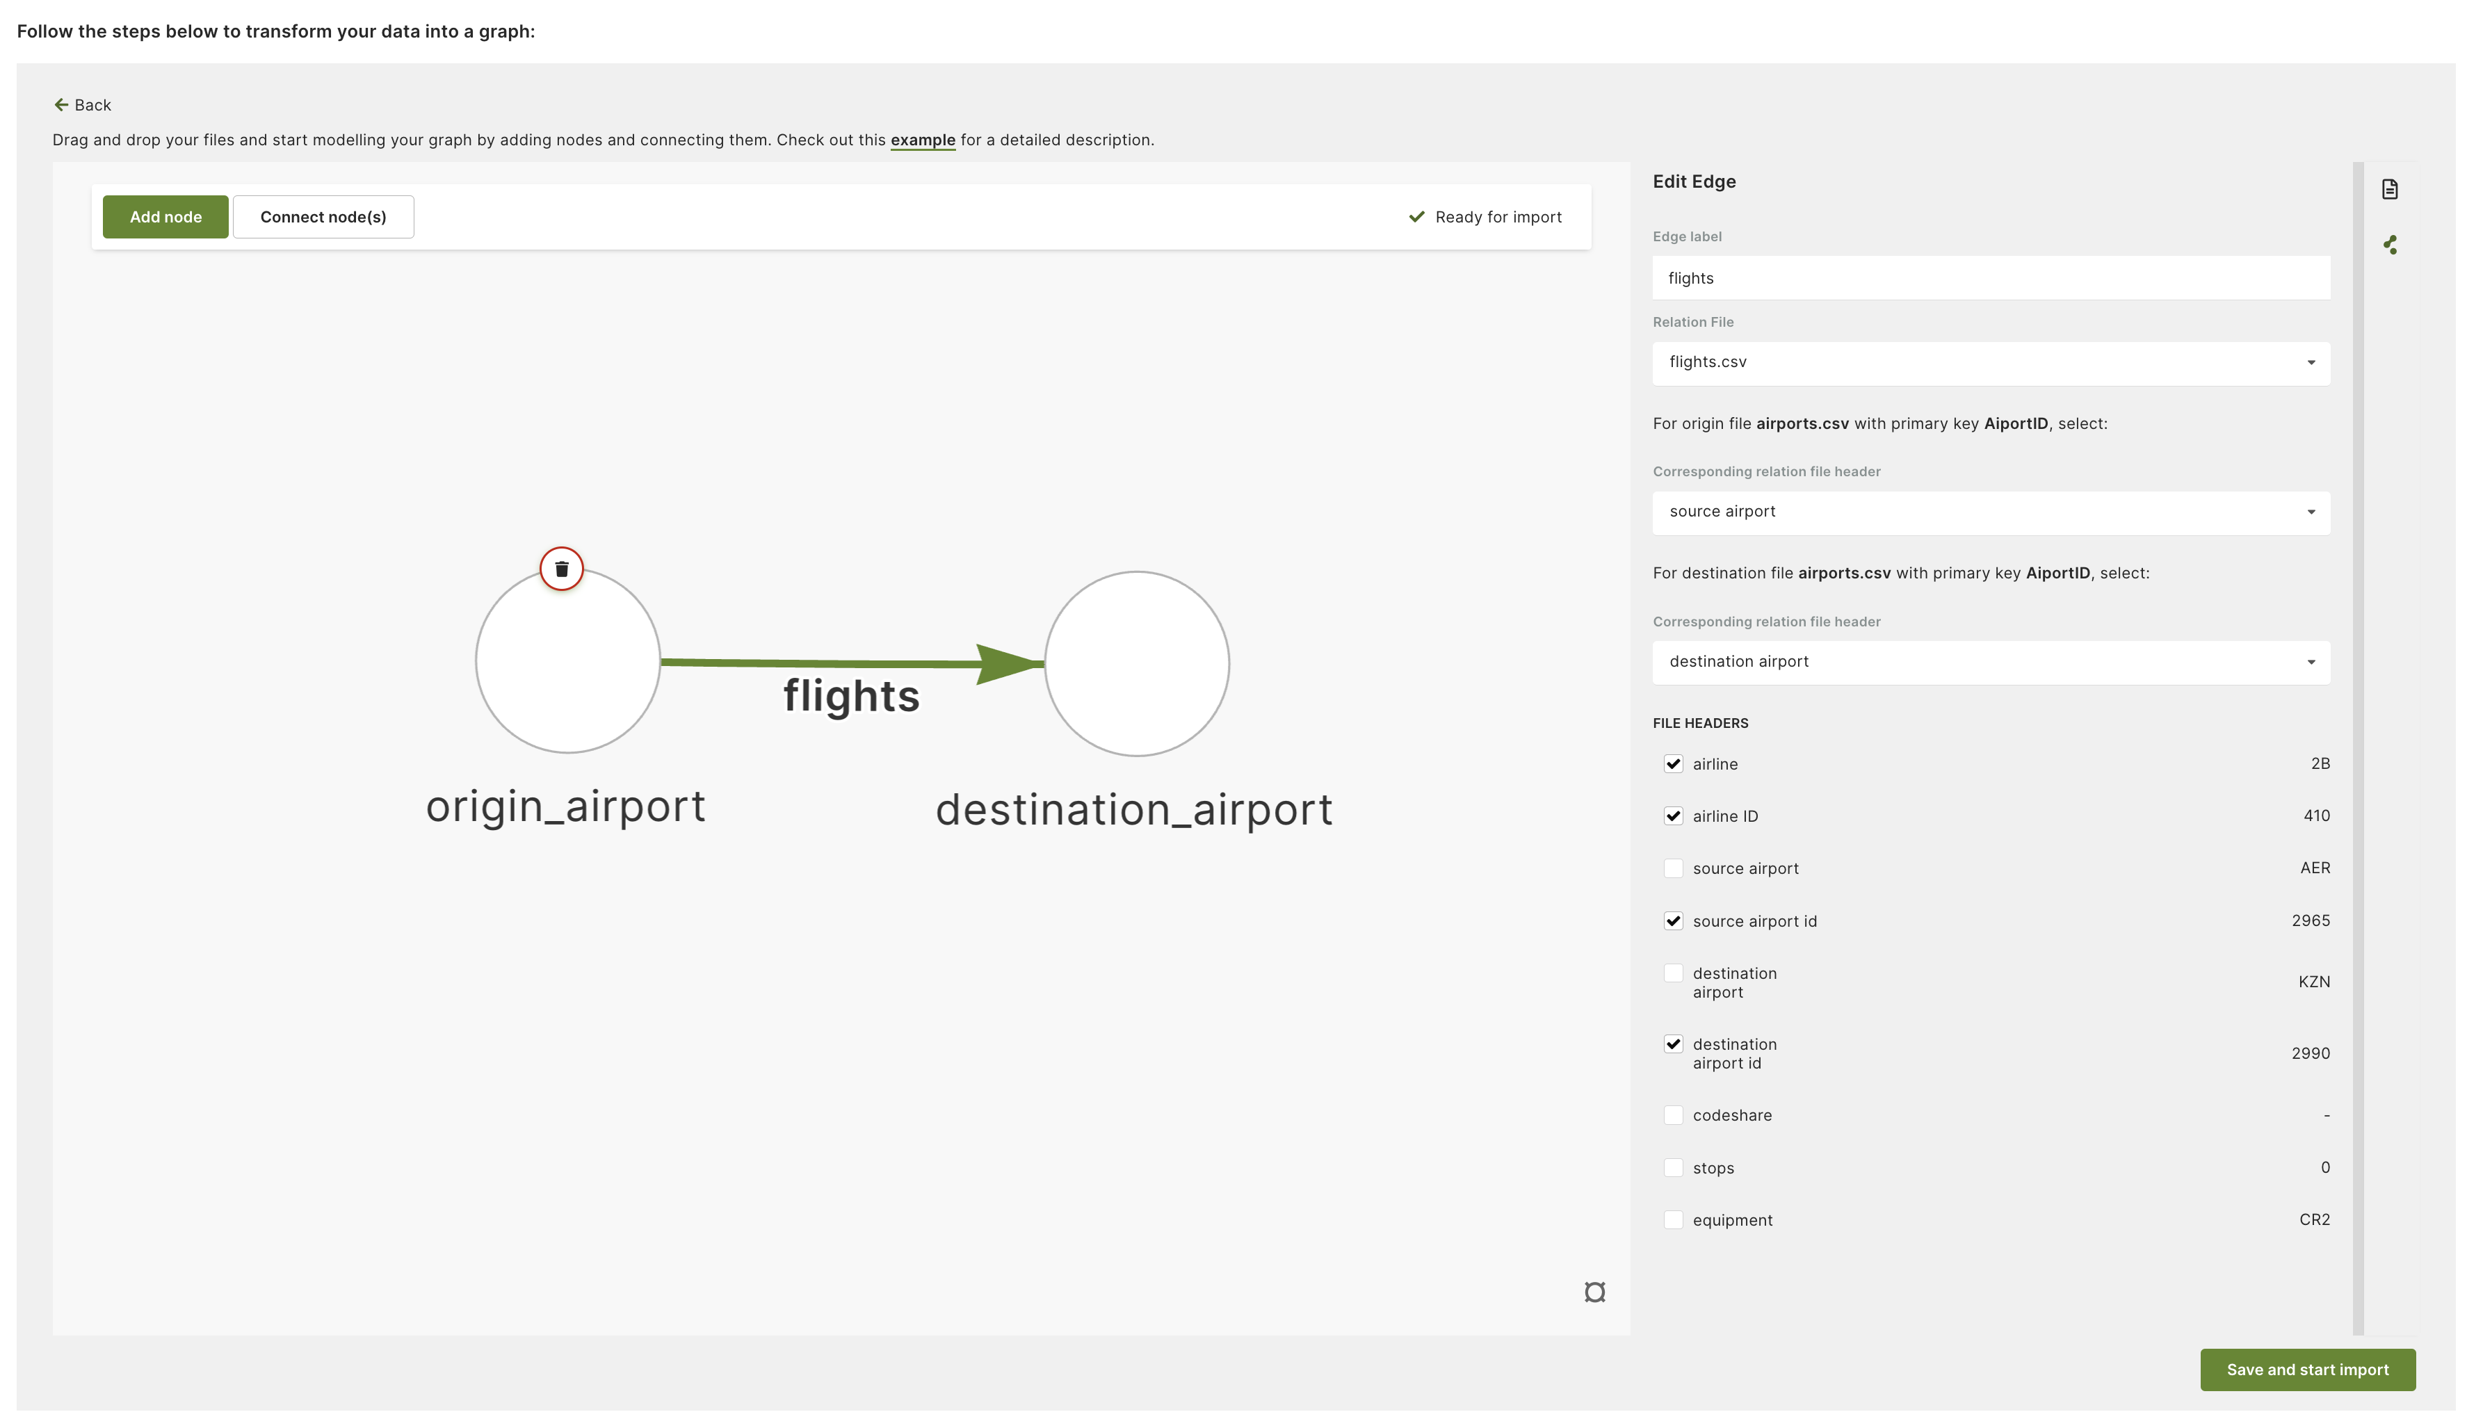Delete the origin_airport node via trash icon

click(561, 569)
